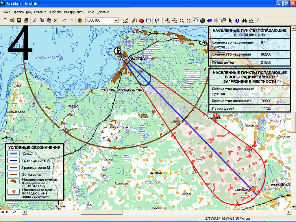Copy selected element to clipboard
The height and width of the screenshot is (222, 296).
click(42, 21)
